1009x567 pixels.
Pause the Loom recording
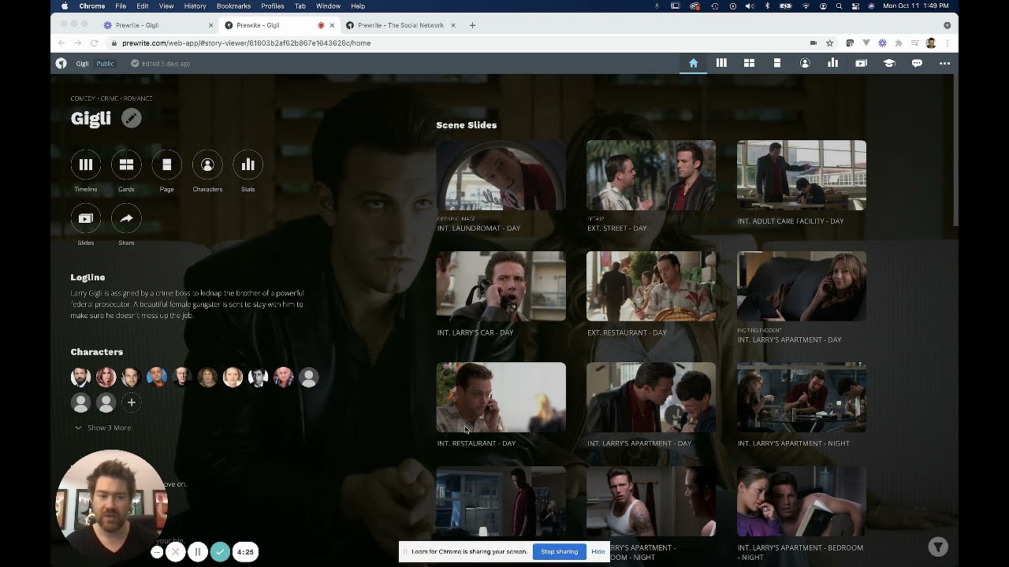(x=198, y=552)
